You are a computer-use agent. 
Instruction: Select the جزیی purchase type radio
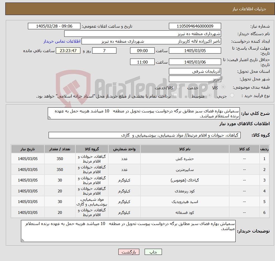232,95
